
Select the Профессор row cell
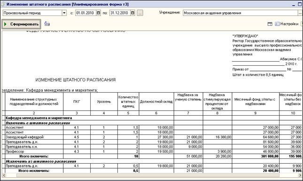34,151
